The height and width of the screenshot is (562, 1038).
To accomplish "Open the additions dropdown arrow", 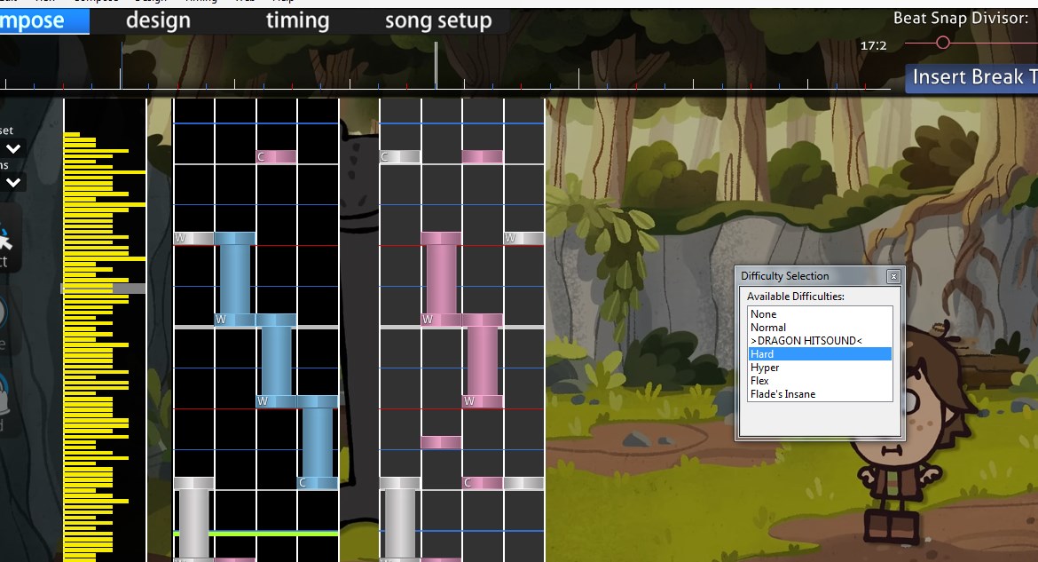I will click(x=13, y=182).
